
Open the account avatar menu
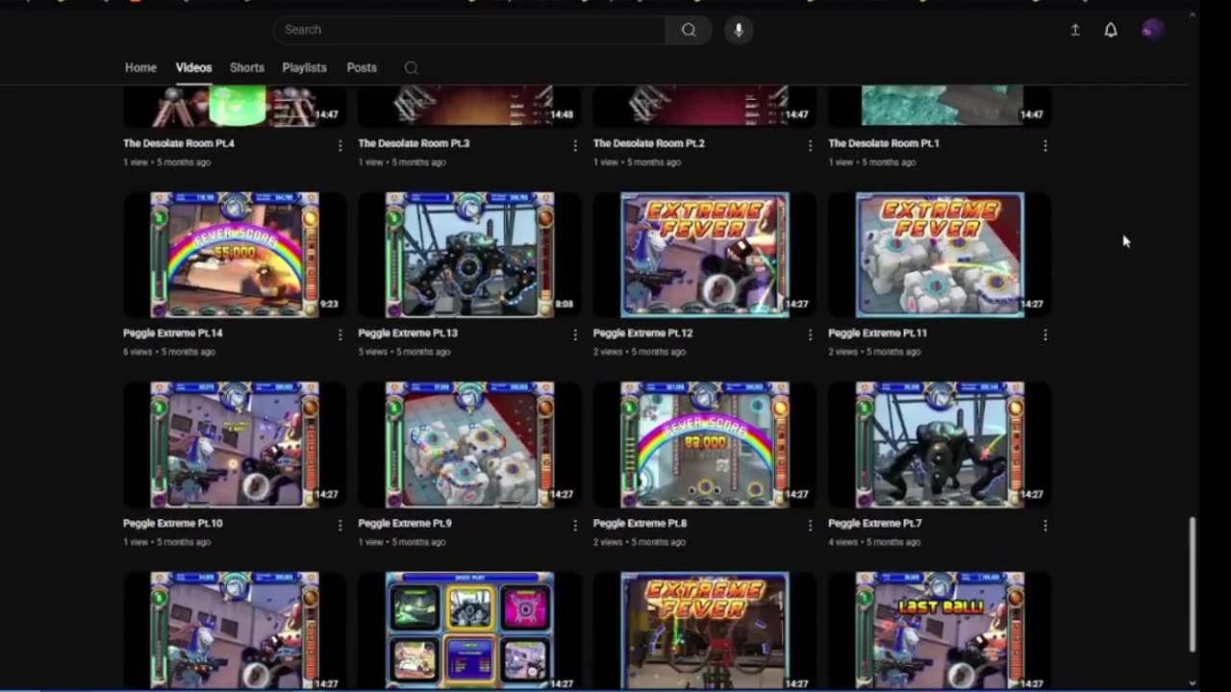(1152, 30)
